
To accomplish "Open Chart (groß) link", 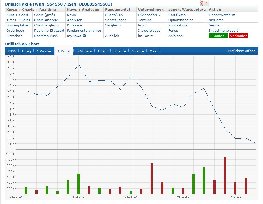I will pos(45,15).
